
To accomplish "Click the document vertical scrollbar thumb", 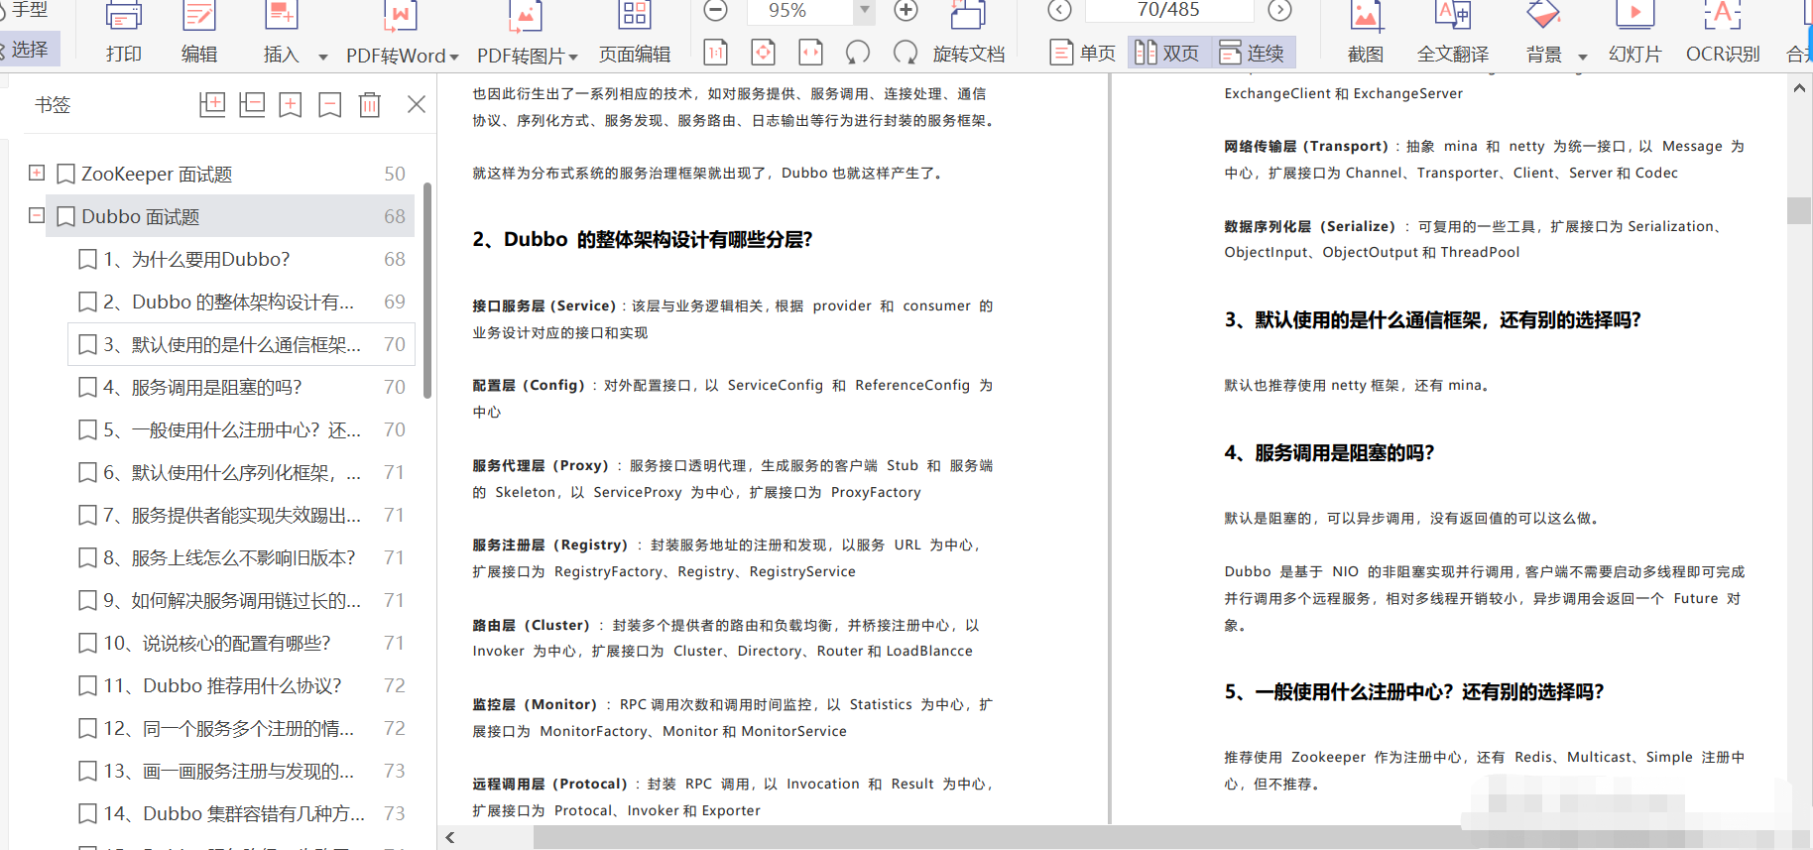I will (x=1799, y=210).
